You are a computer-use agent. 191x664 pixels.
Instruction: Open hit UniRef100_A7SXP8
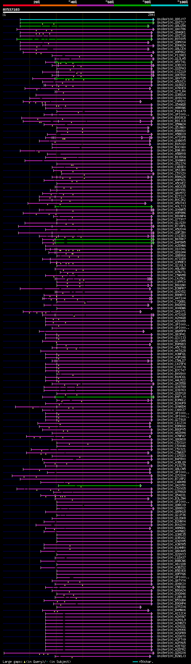pos(171,138)
